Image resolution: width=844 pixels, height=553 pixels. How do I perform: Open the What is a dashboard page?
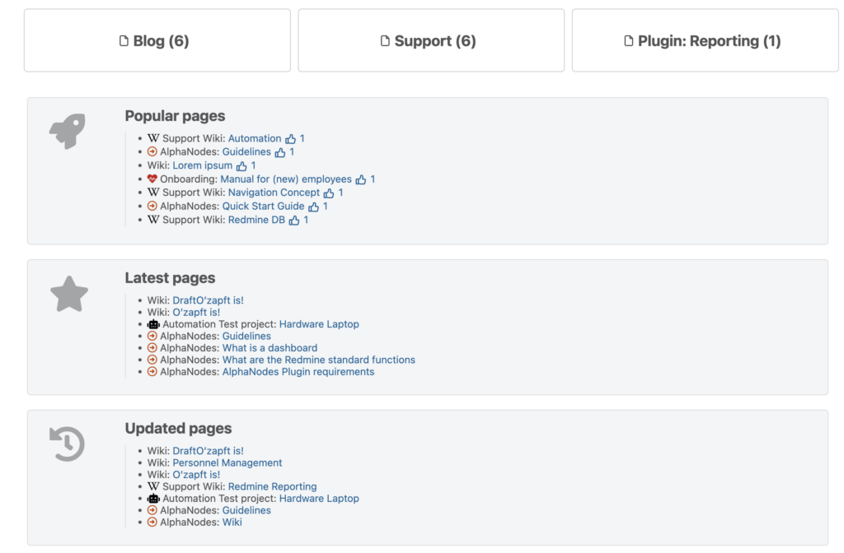tap(270, 347)
